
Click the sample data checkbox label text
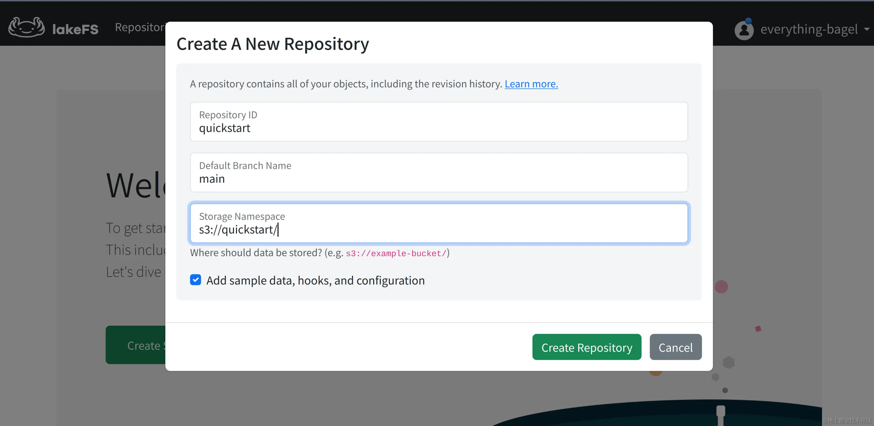point(315,281)
